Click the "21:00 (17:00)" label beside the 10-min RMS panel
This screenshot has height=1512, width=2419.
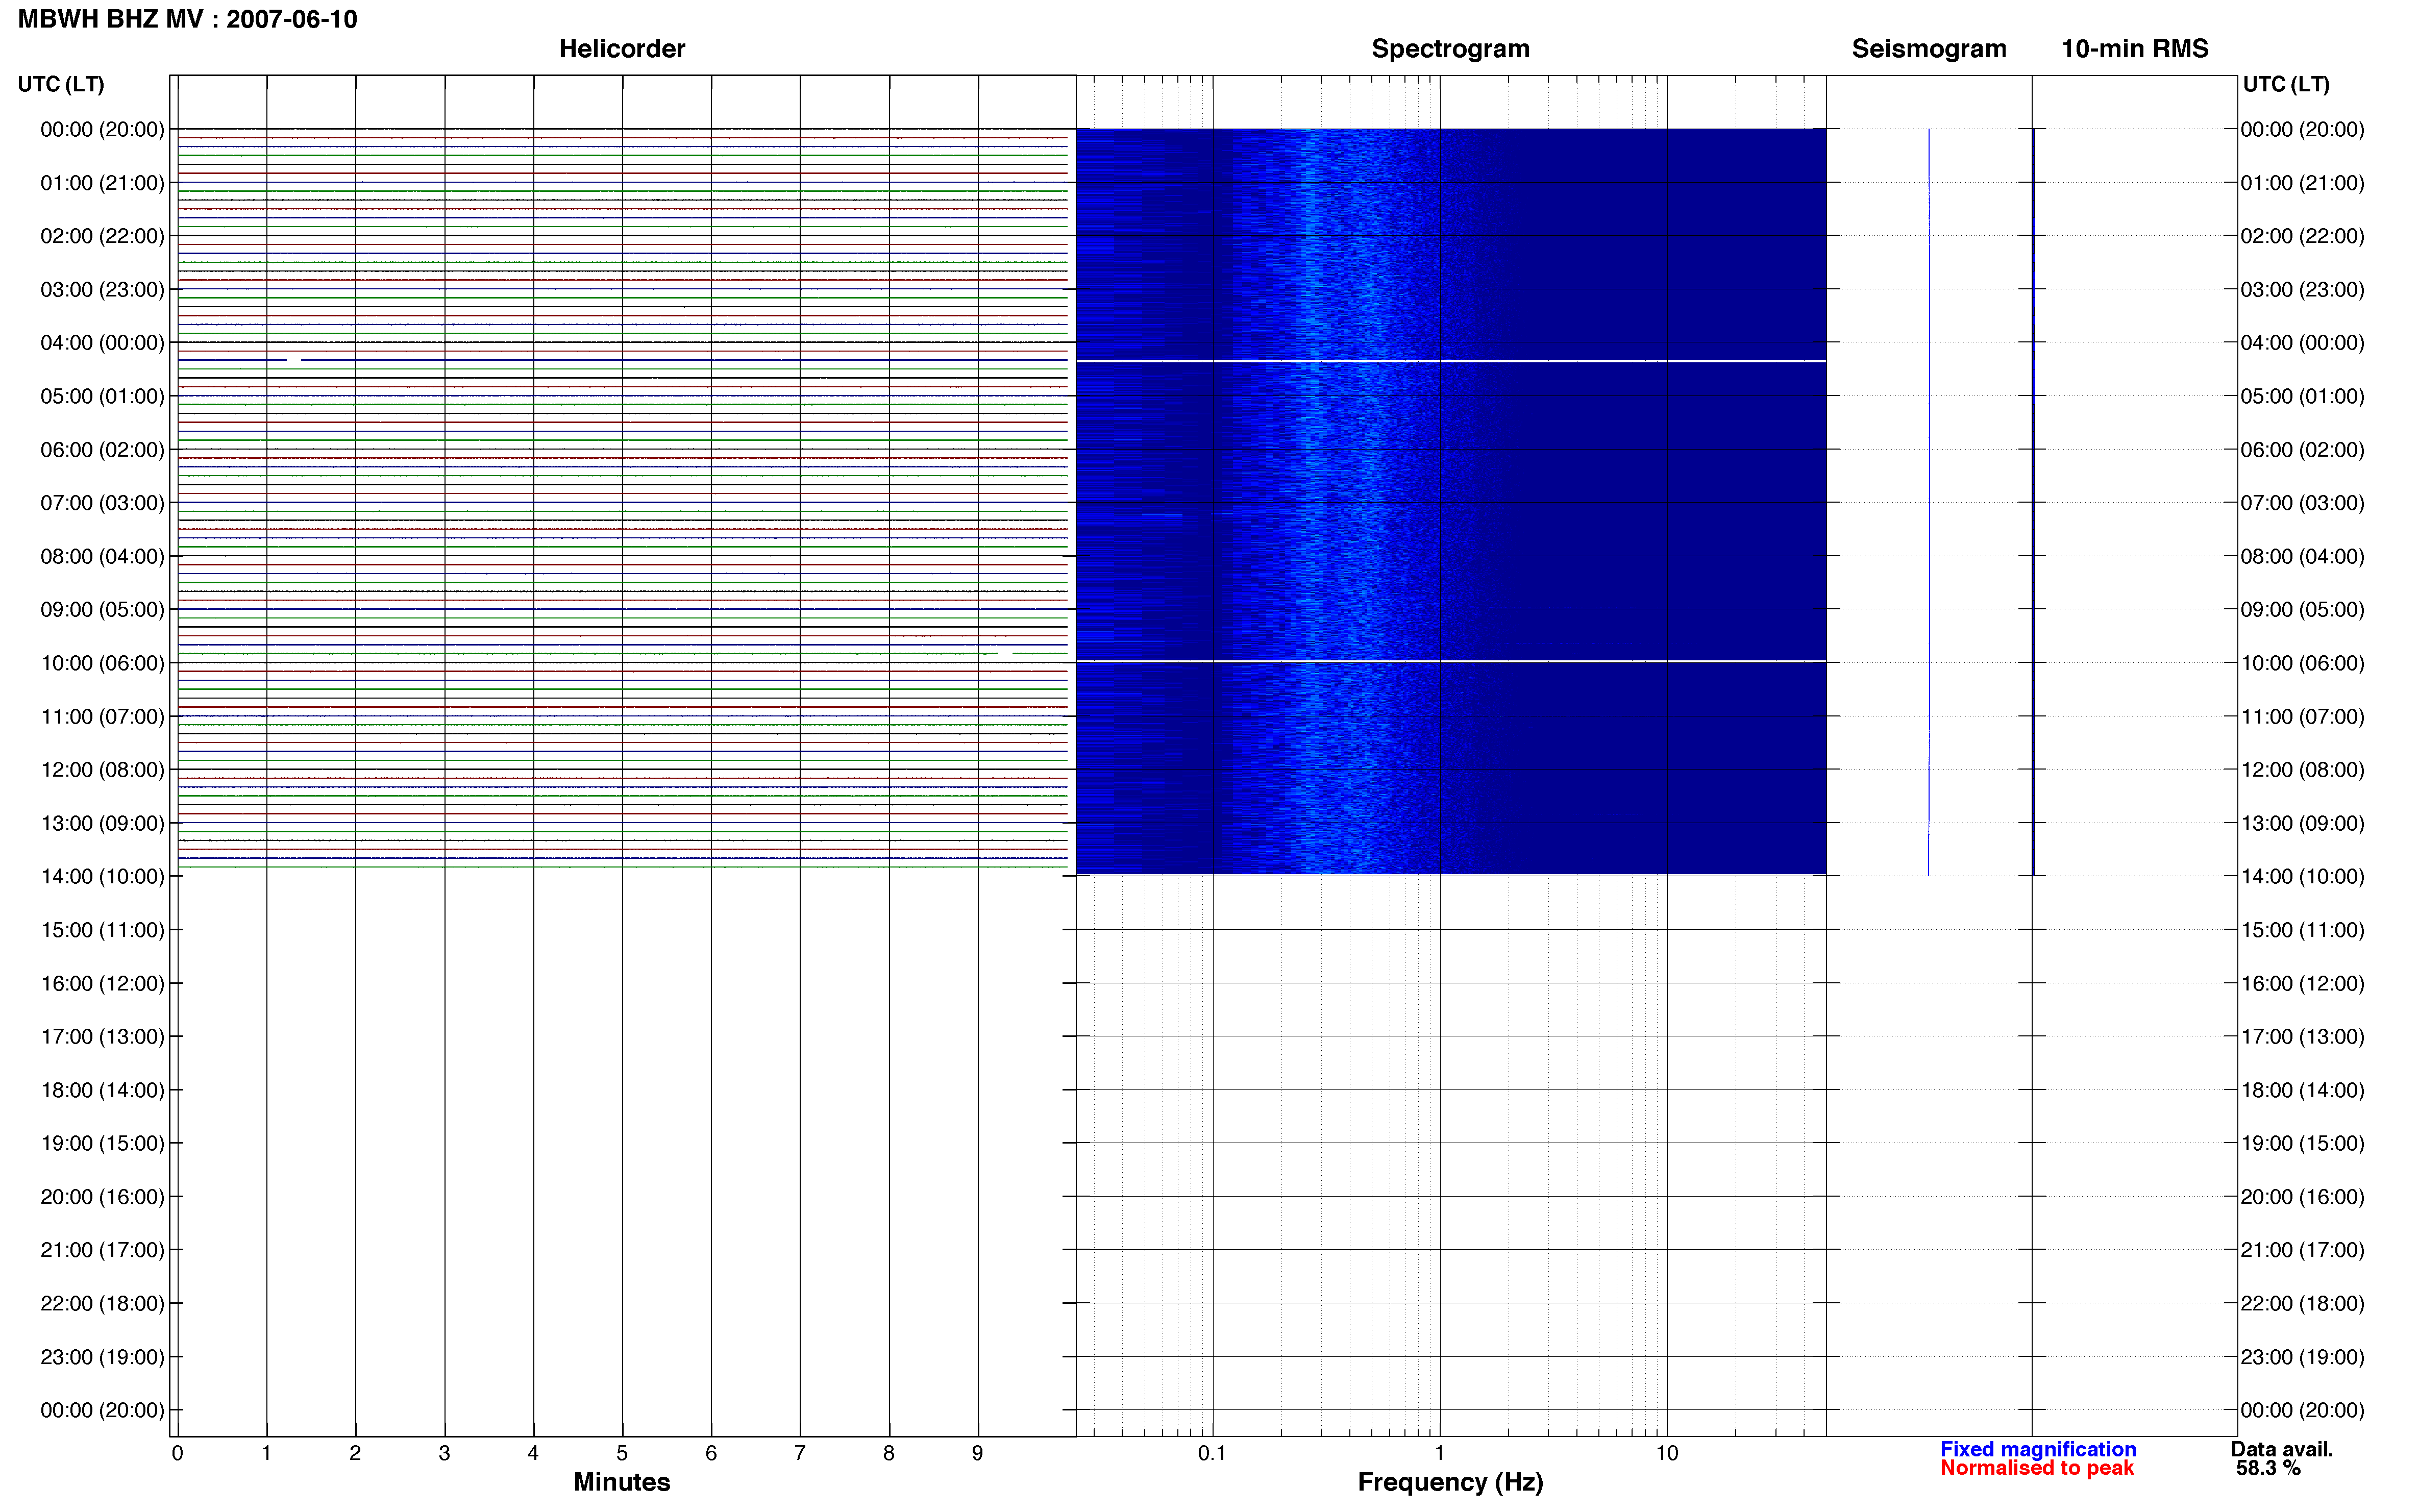2302,1250
